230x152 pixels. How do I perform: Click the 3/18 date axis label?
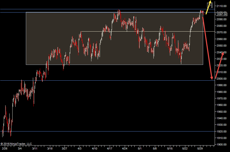[50, 148]
